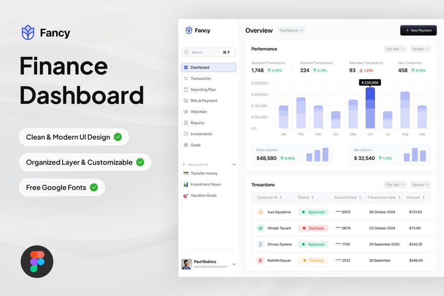Image resolution: width=444 pixels, height=296 pixels.
Task: Open Sepnding Plan menu item
Action: coord(203,90)
